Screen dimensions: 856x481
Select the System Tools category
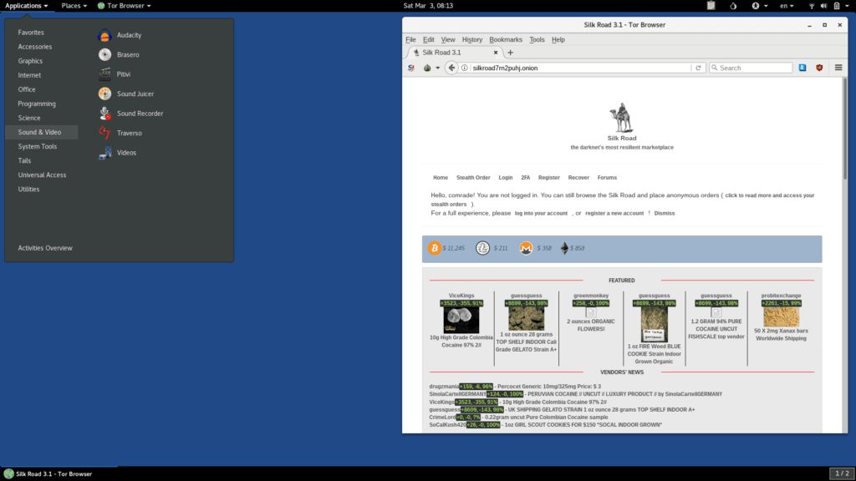coord(38,146)
